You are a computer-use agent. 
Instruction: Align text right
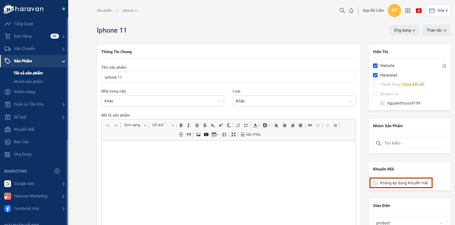(x=293, y=125)
